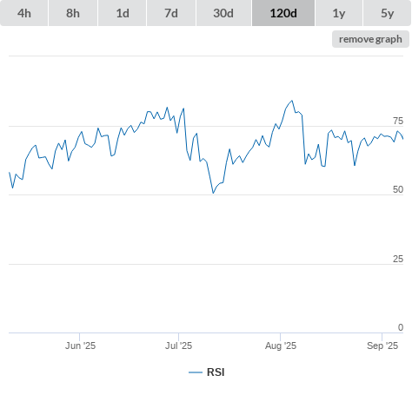This screenshot has width=412, height=395.
Task: Click the RSI low point in mid-July
Action: pos(213,193)
